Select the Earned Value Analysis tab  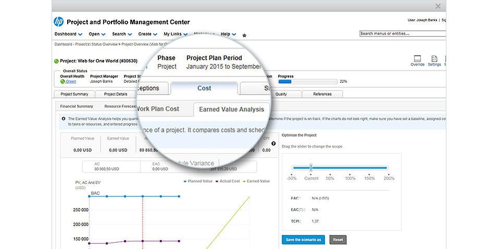pyautogui.click(x=232, y=109)
